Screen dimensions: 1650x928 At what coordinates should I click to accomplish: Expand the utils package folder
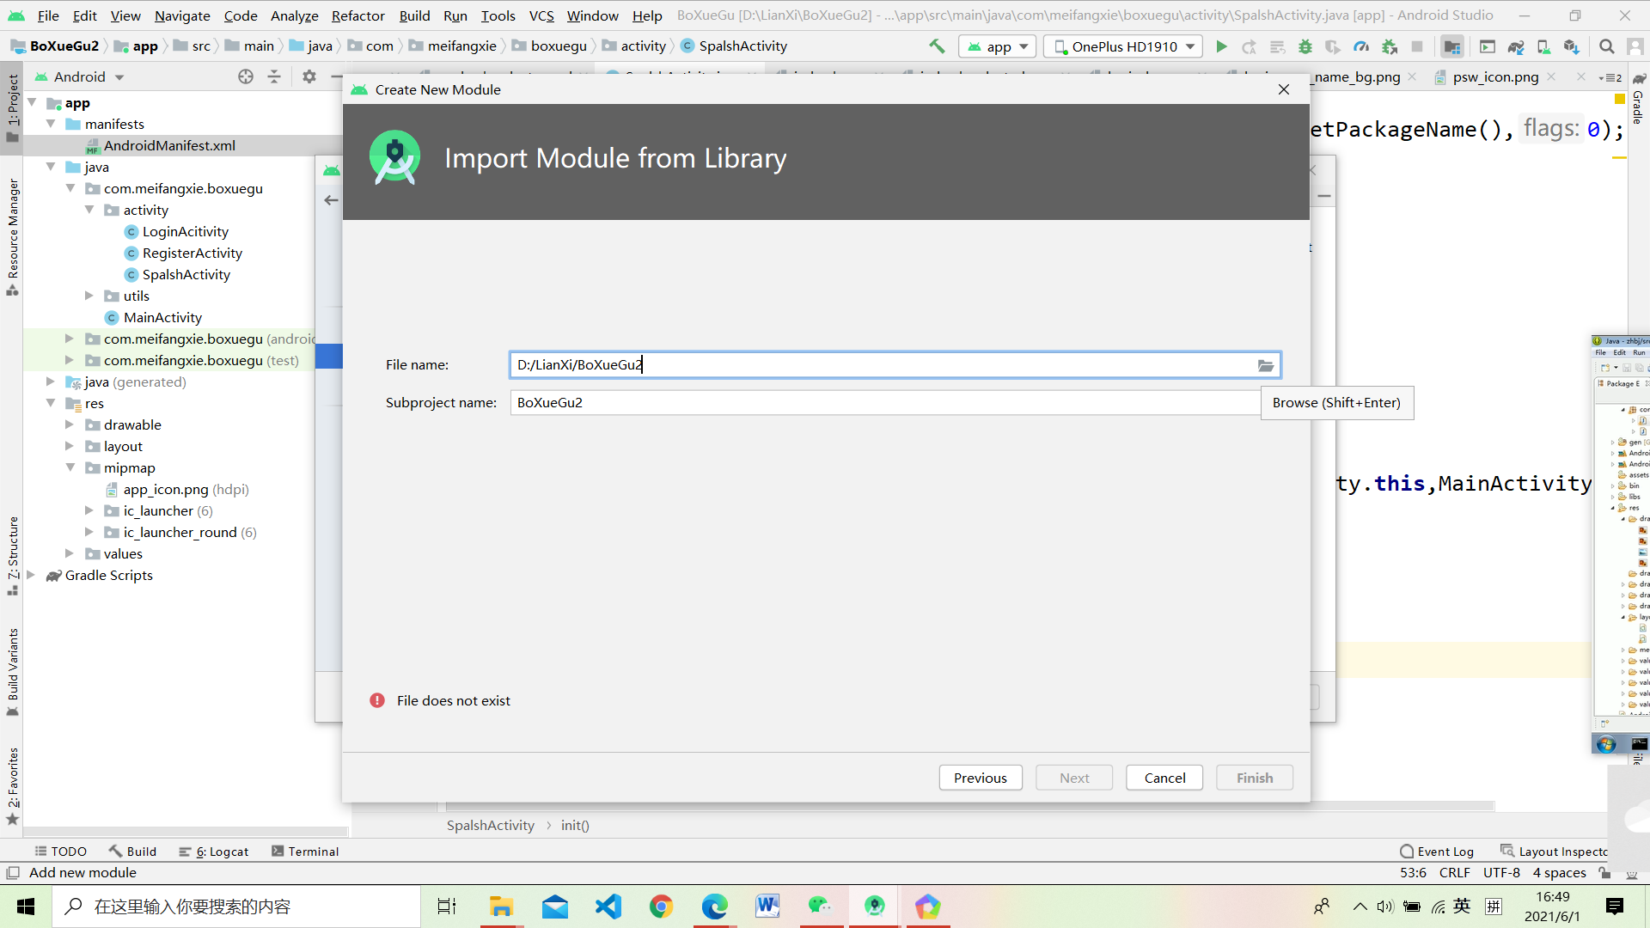pyautogui.click(x=89, y=296)
